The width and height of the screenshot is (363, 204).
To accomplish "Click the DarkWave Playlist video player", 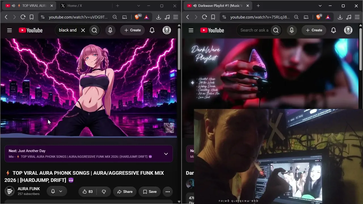I will coord(270,74).
